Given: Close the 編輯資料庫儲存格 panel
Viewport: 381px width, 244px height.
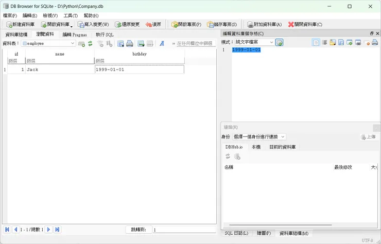Looking at the screenshot, I should coord(377,33).
